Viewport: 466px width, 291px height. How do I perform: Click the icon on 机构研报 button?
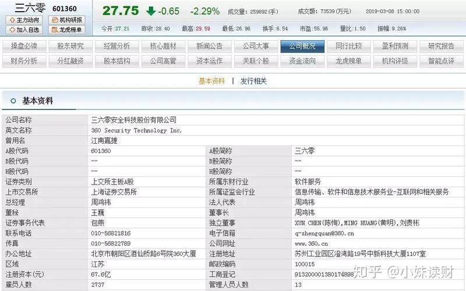coord(55,20)
